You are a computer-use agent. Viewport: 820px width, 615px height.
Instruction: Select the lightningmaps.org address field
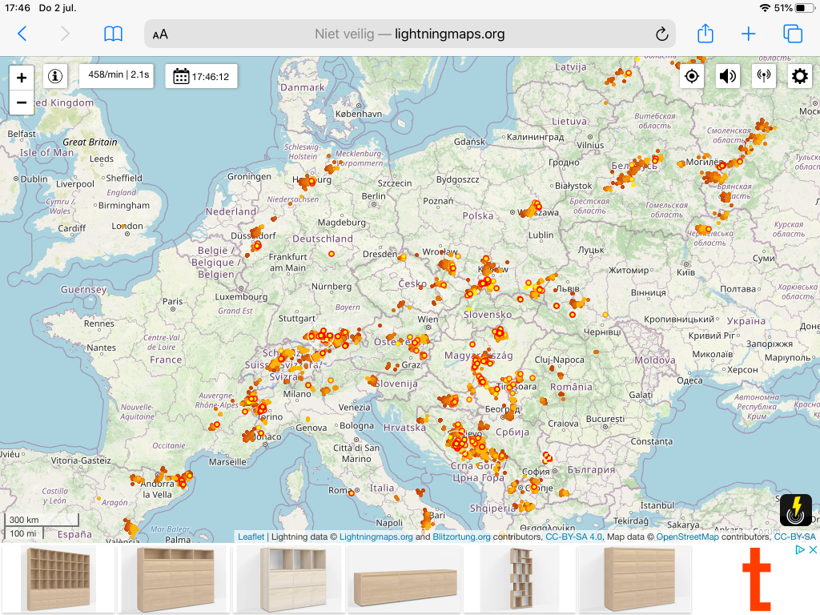pos(409,34)
